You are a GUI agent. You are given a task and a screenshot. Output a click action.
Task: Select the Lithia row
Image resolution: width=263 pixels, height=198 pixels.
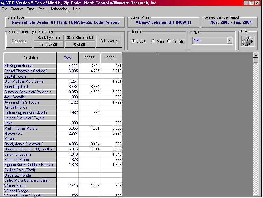[x=30, y=123]
